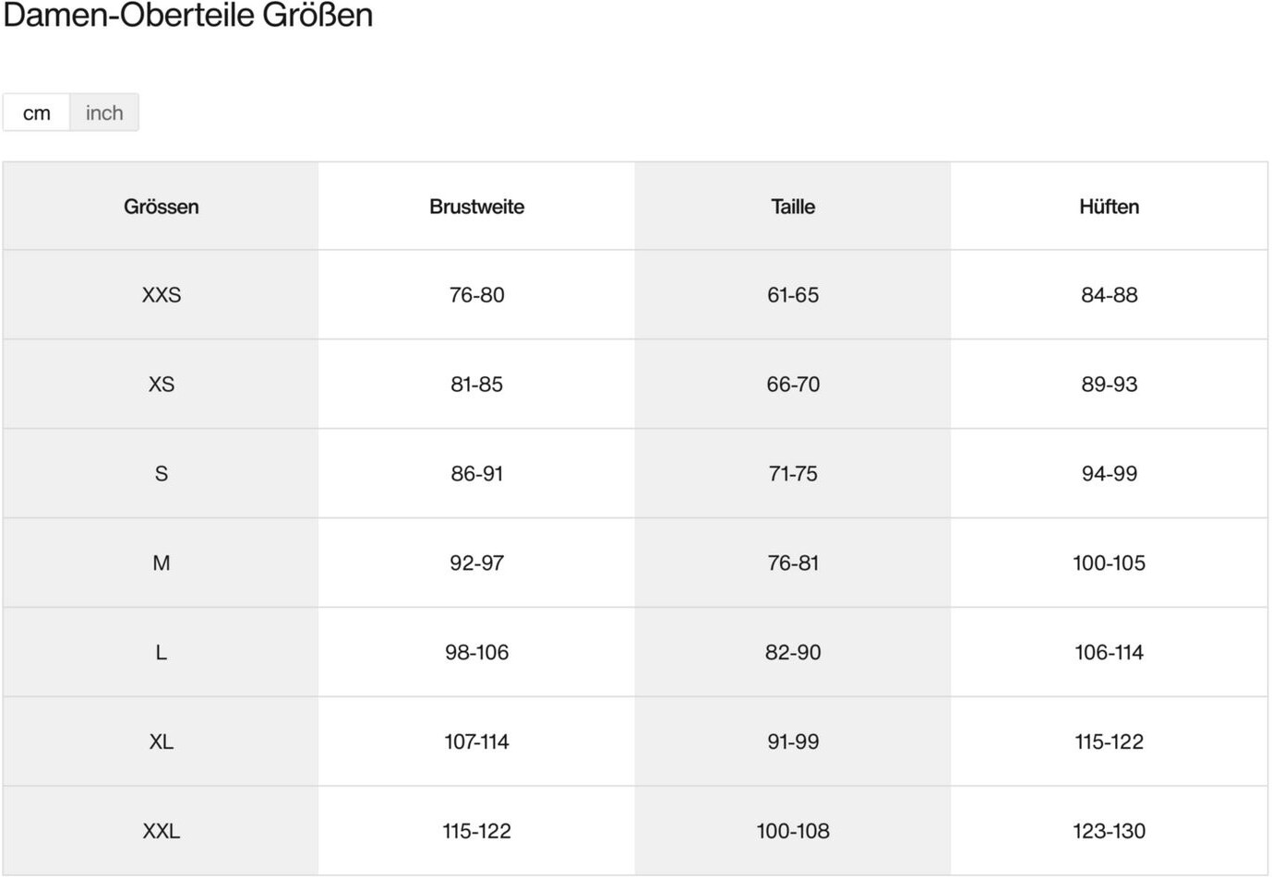1272x877 pixels.
Task: Click Hüften value 123-130 for XXL
Action: 1109,831
